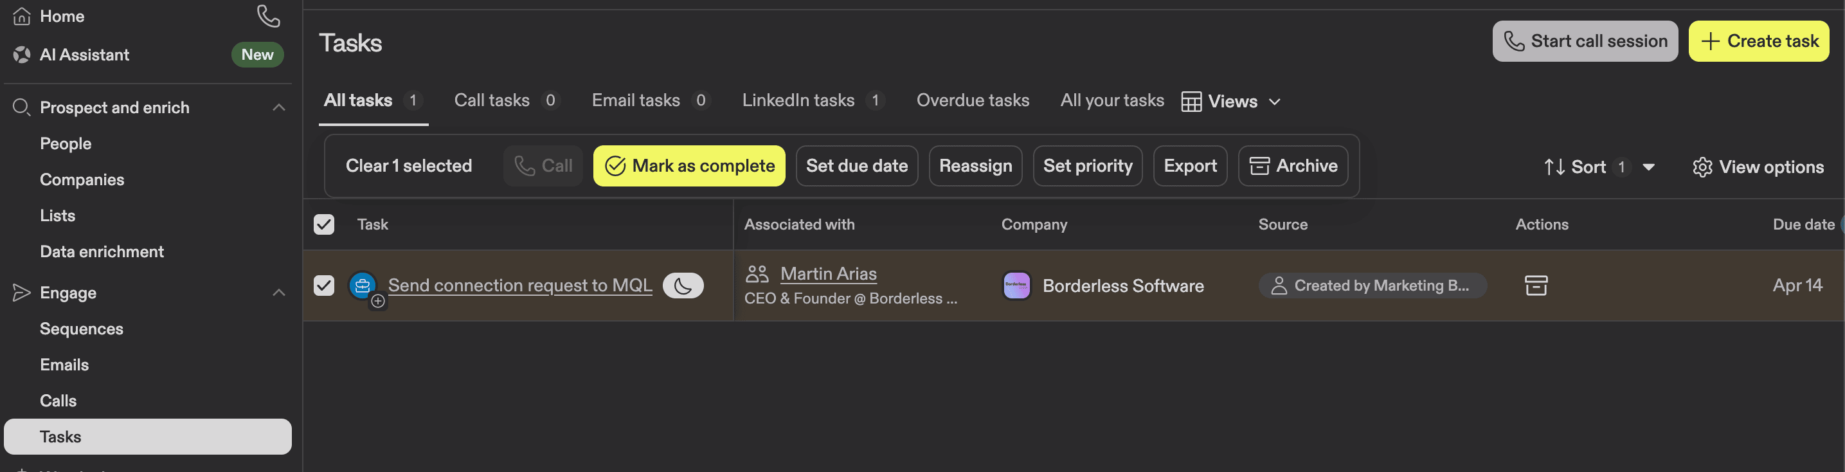Image resolution: width=1845 pixels, height=472 pixels.
Task: Click the CEO & Founder job title text
Action: tap(850, 298)
